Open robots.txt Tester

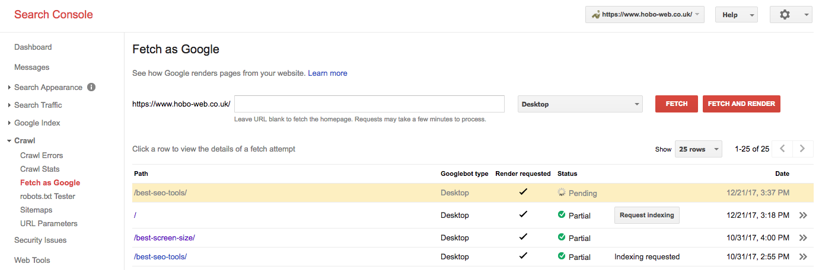coord(47,196)
